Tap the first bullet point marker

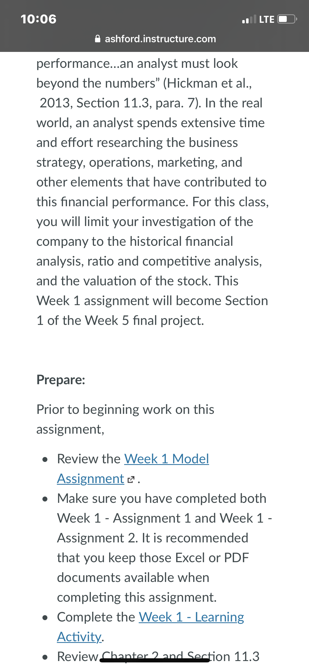[x=45, y=459]
